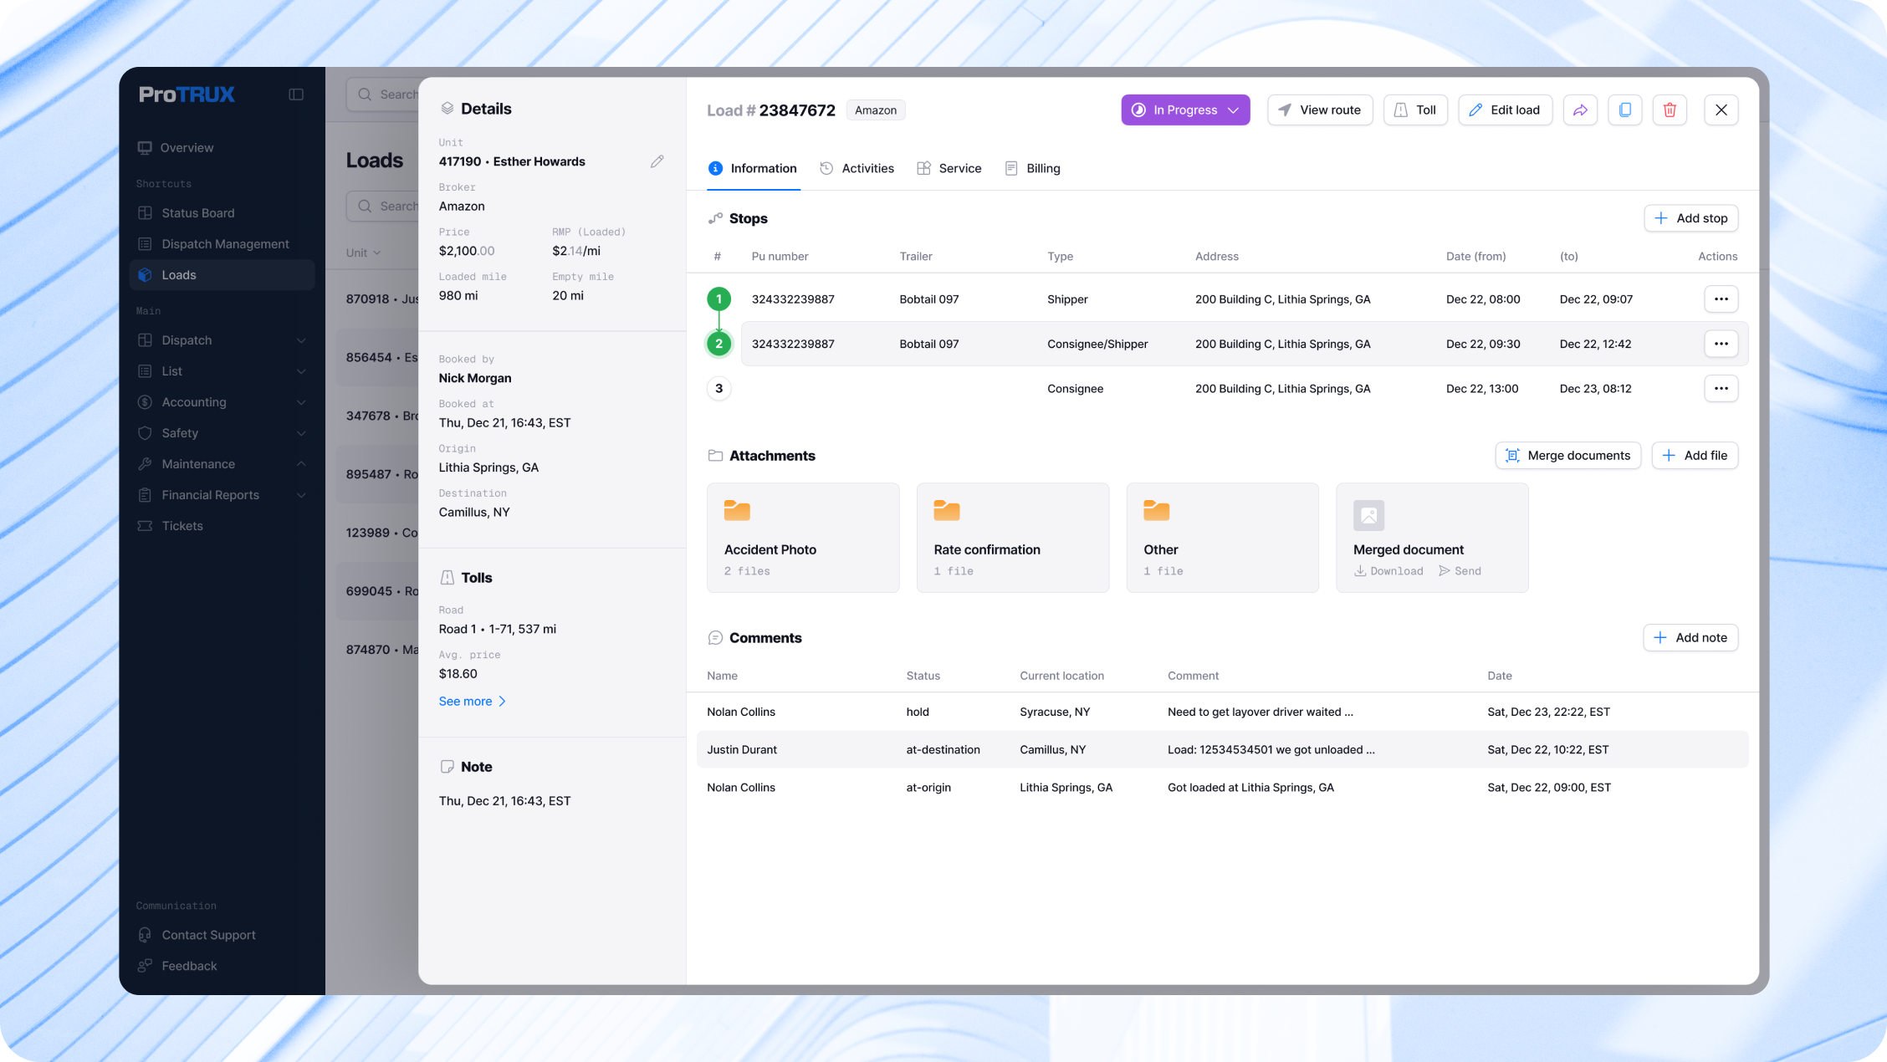The width and height of the screenshot is (1887, 1062).
Task: Open the In Progress status dropdown
Action: [1184, 110]
